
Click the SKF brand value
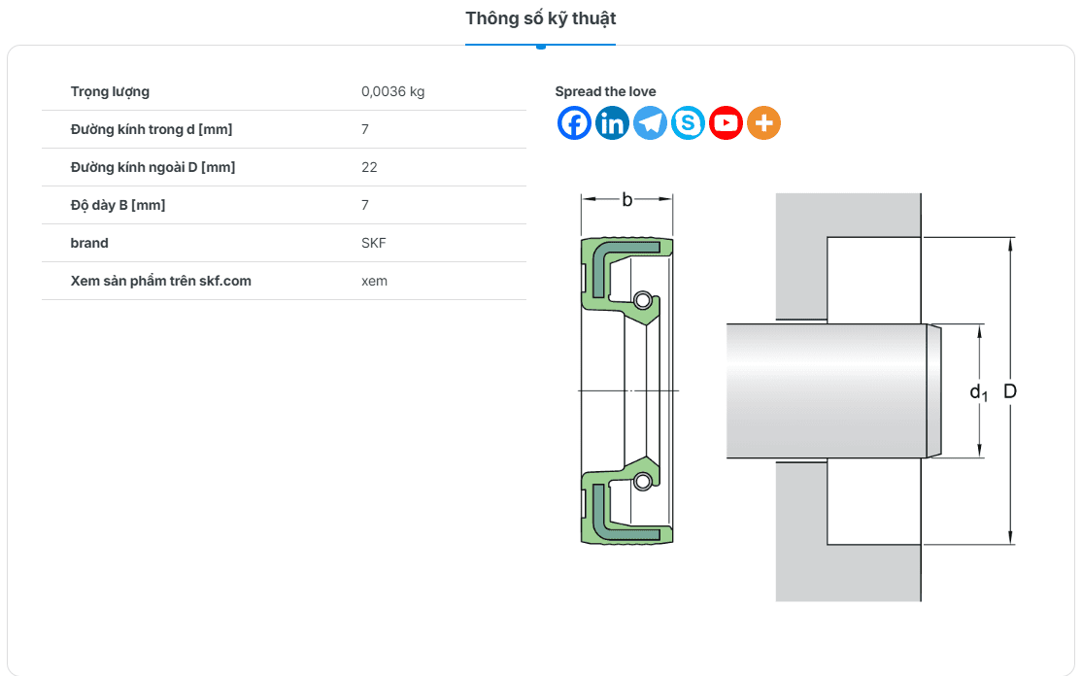[x=373, y=243]
